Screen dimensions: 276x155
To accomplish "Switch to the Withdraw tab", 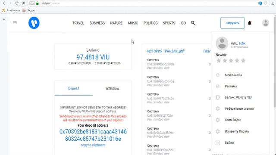I will coord(112,88).
